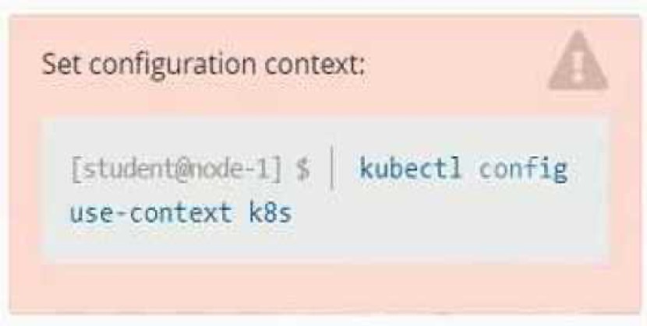Screen dimensions: 647x326
Task: Click the gray code block background
Action: (x=325, y=190)
